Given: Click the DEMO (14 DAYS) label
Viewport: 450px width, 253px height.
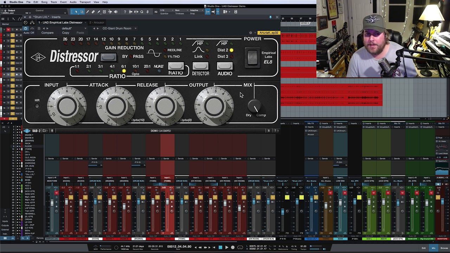Looking at the screenshot, I should point(161,131).
